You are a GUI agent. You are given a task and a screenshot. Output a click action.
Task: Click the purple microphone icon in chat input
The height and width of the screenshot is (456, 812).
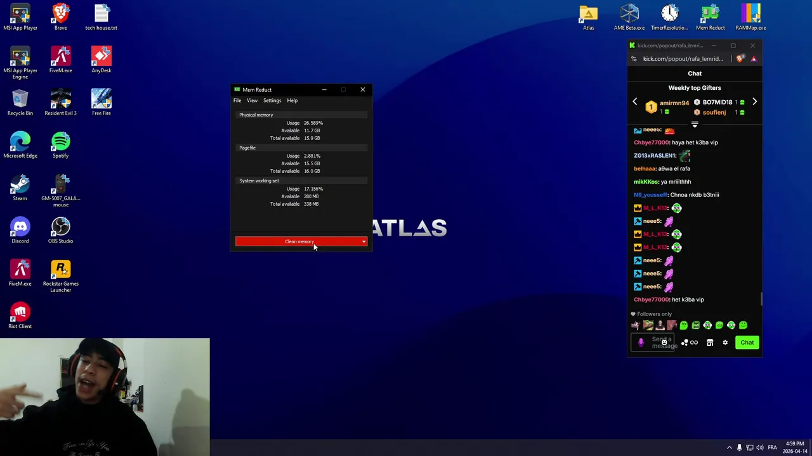pos(641,343)
